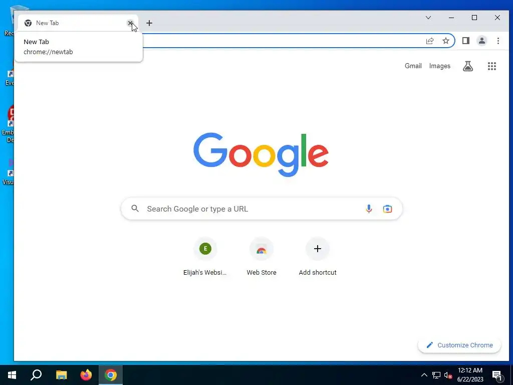Click the address bar field
This screenshot has height=385, width=513.
pos(282,41)
